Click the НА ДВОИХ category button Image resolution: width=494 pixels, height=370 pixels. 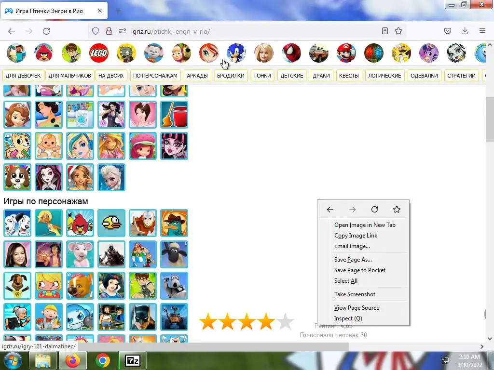pos(111,76)
